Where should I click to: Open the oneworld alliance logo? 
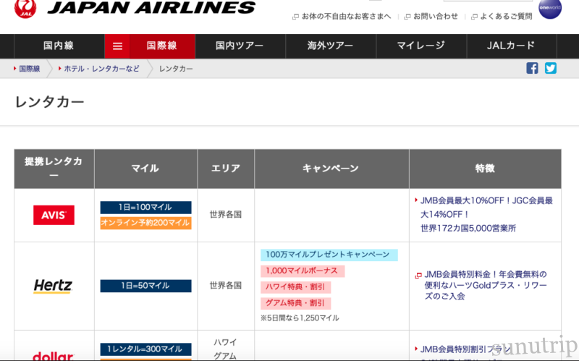click(550, 8)
